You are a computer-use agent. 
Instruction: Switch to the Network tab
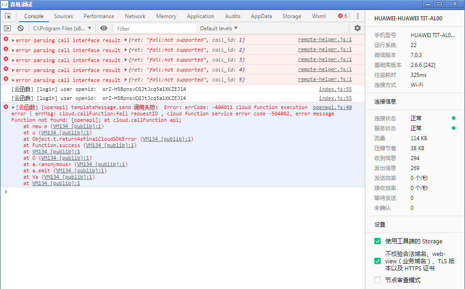click(x=135, y=16)
